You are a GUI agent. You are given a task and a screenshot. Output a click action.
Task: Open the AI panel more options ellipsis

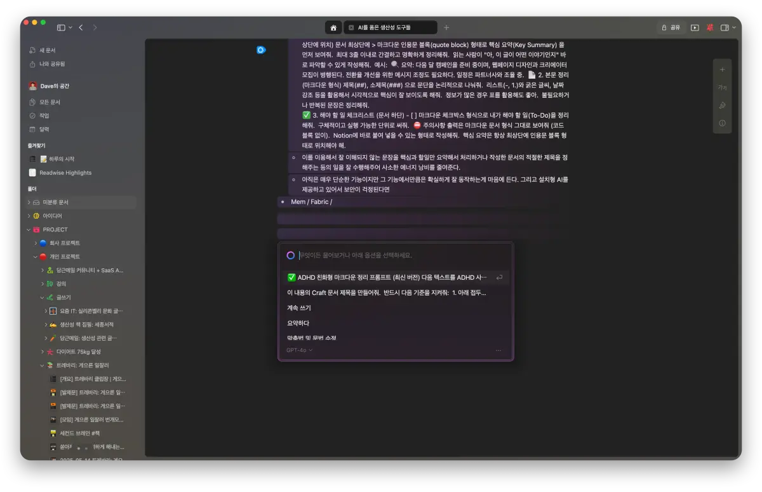pos(498,350)
